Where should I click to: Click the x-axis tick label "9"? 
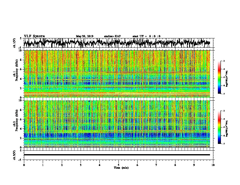click(x=194, y=165)
